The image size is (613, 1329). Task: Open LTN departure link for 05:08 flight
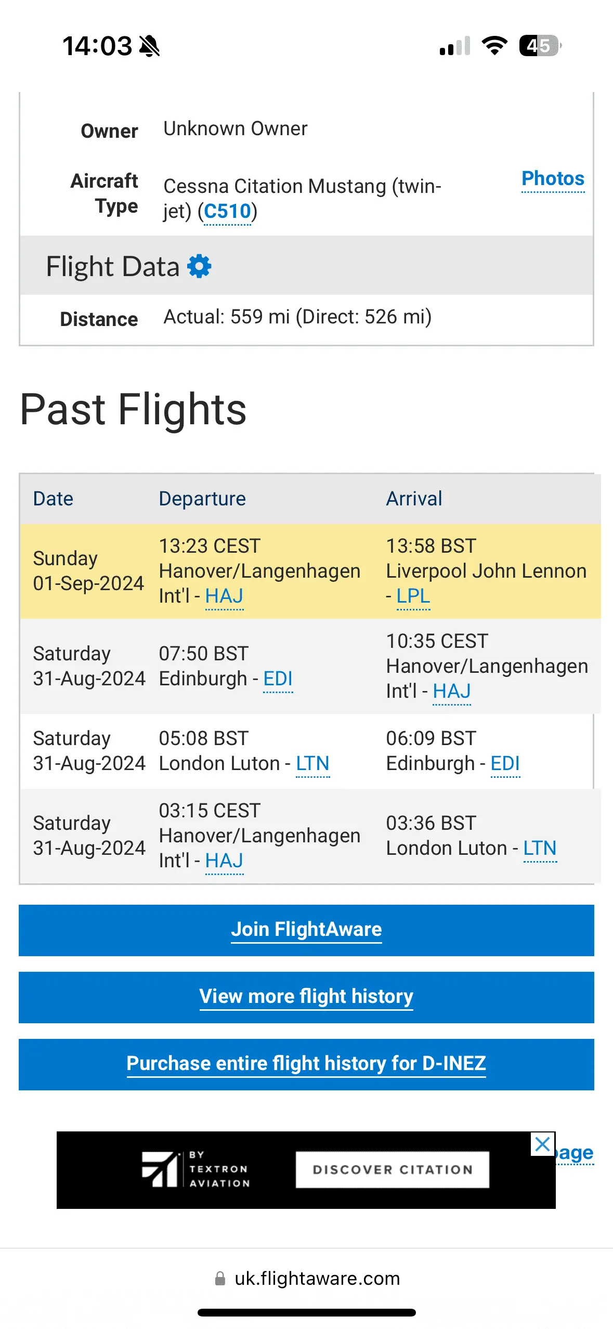click(312, 763)
